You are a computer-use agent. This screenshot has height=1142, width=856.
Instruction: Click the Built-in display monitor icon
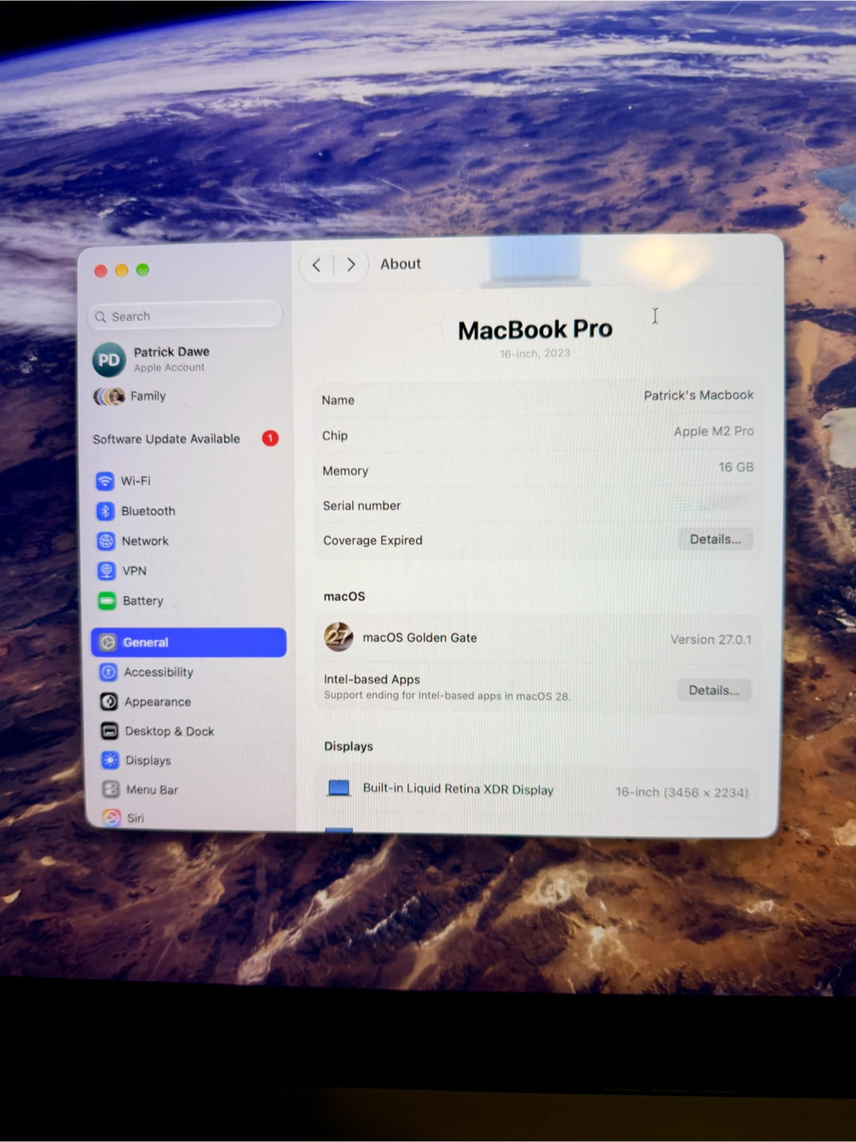point(338,788)
